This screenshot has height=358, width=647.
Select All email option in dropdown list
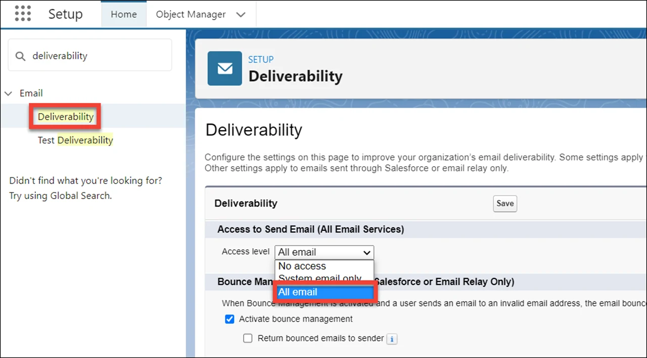(324, 292)
